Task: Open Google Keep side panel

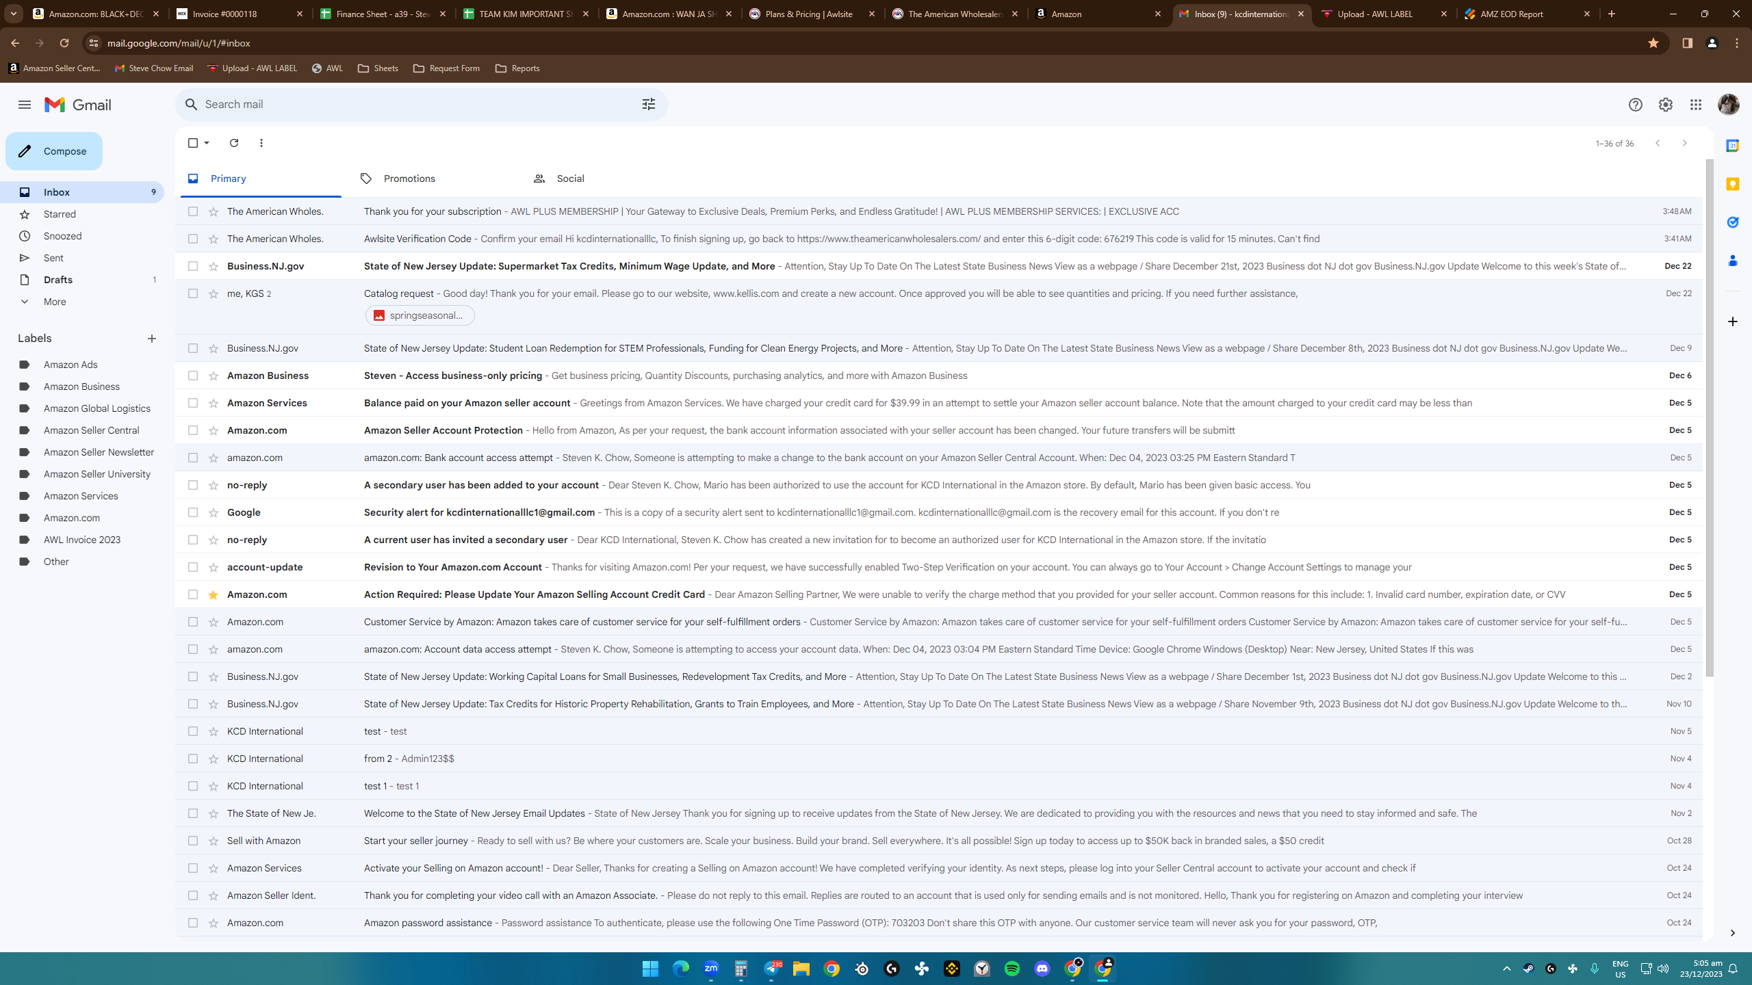Action: (1732, 184)
